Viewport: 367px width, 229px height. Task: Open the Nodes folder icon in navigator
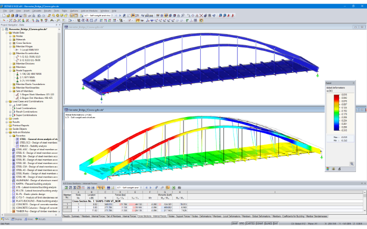click(x=14, y=36)
